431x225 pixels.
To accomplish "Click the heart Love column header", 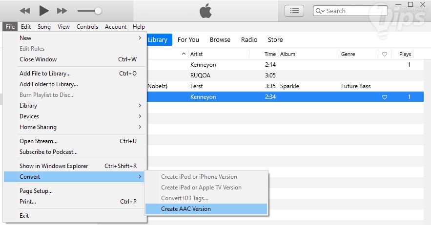I will click(x=385, y=55).
